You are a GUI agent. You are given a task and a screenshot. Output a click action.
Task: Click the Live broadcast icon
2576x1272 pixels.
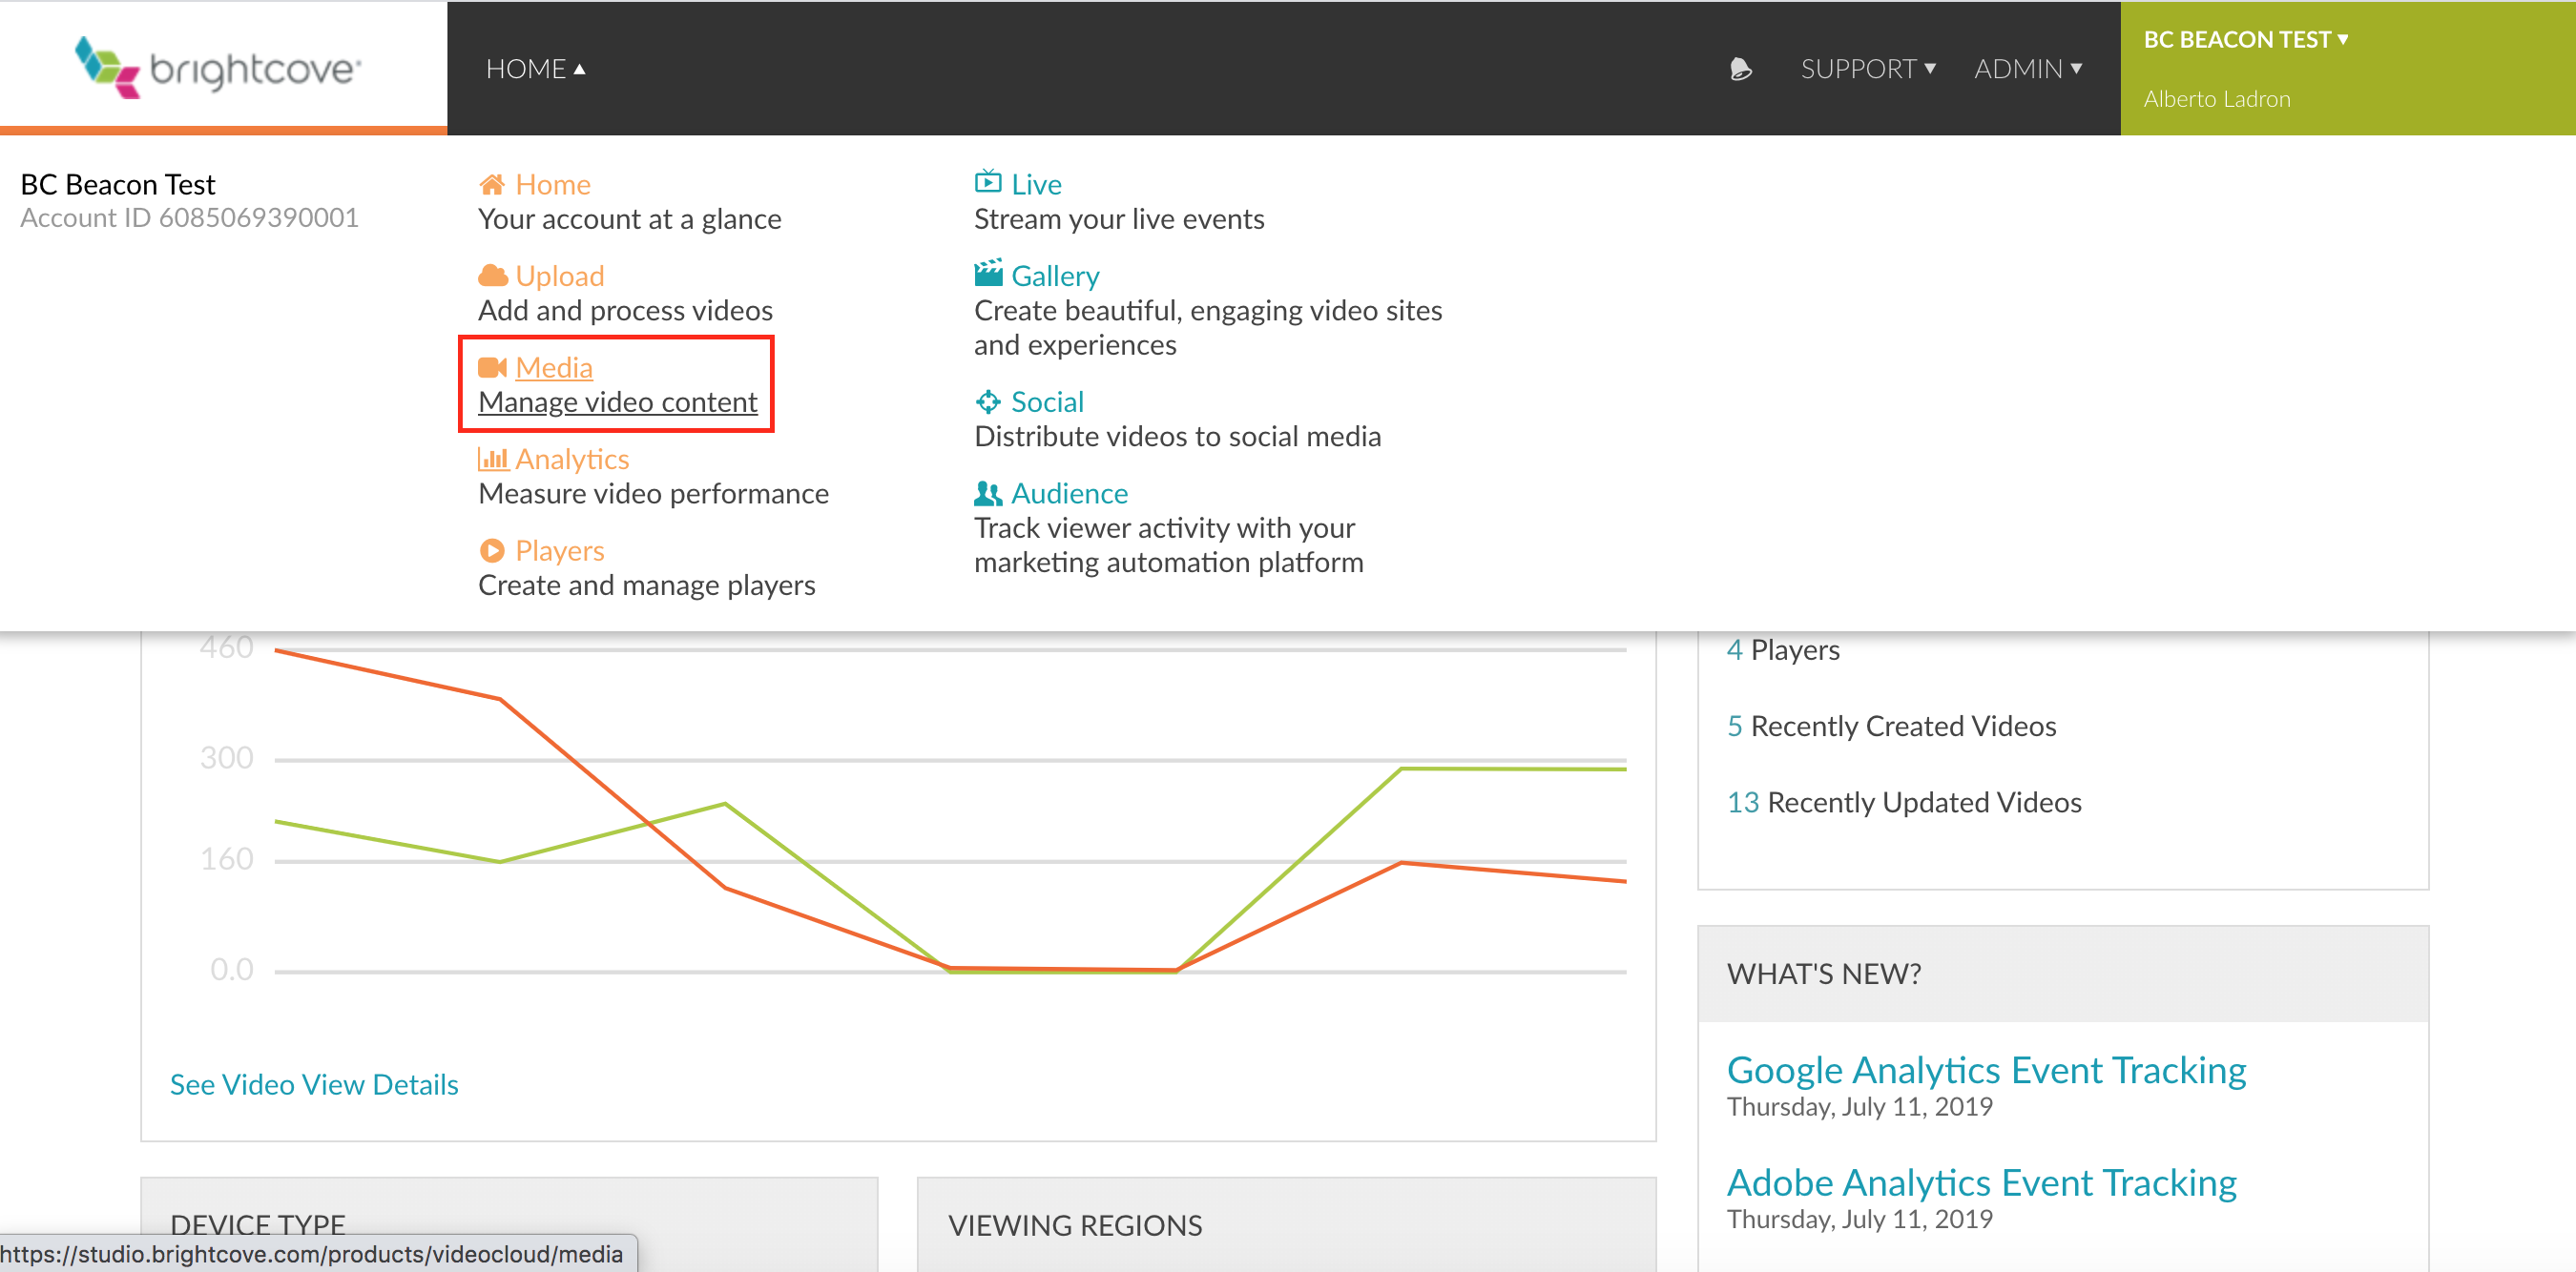point(987,183)
